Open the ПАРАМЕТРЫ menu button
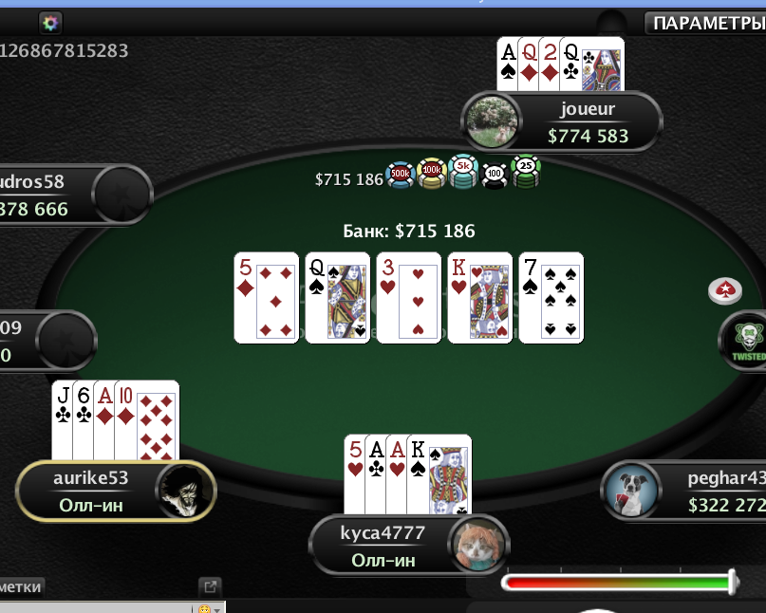 click(x=705, y=23)
